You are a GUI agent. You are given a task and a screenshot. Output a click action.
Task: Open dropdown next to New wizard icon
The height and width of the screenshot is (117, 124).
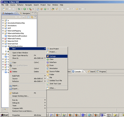(x=7, y=9)
